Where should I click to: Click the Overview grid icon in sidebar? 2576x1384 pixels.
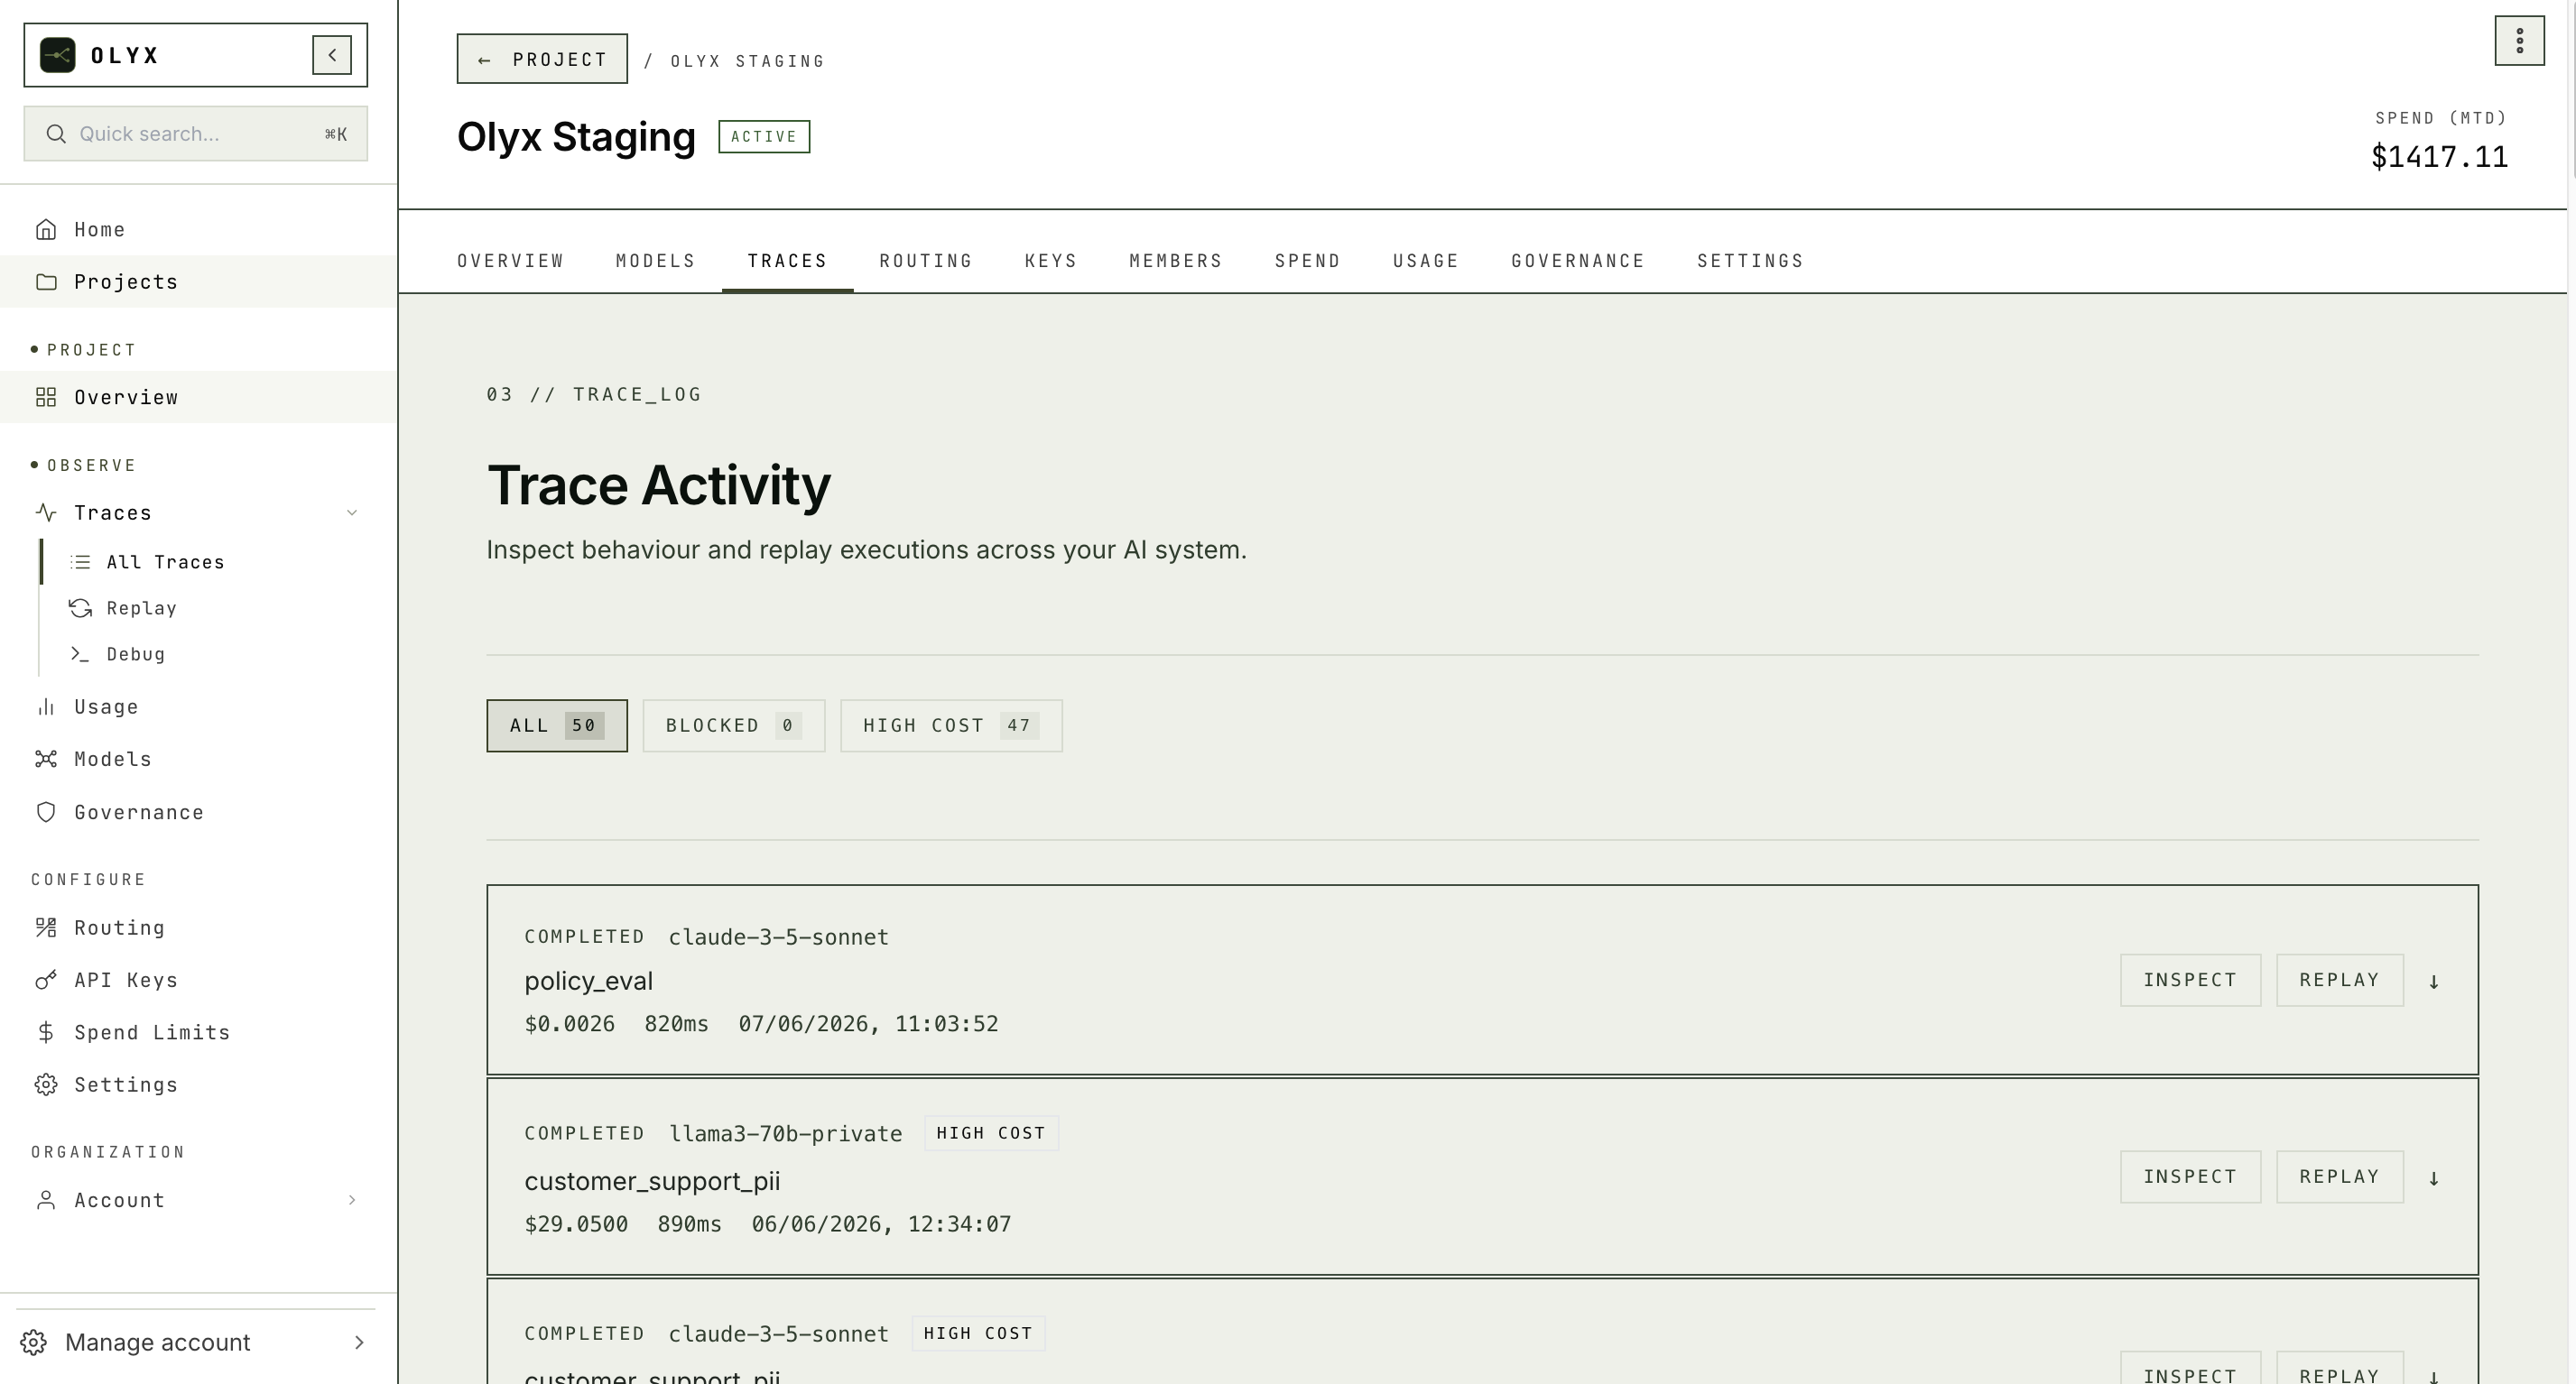coord(46,398)
